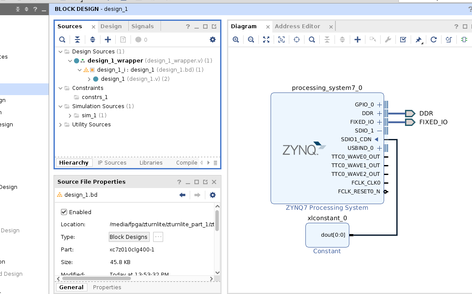Click the vertical scrollbar in properties

(x=217, y=221)
